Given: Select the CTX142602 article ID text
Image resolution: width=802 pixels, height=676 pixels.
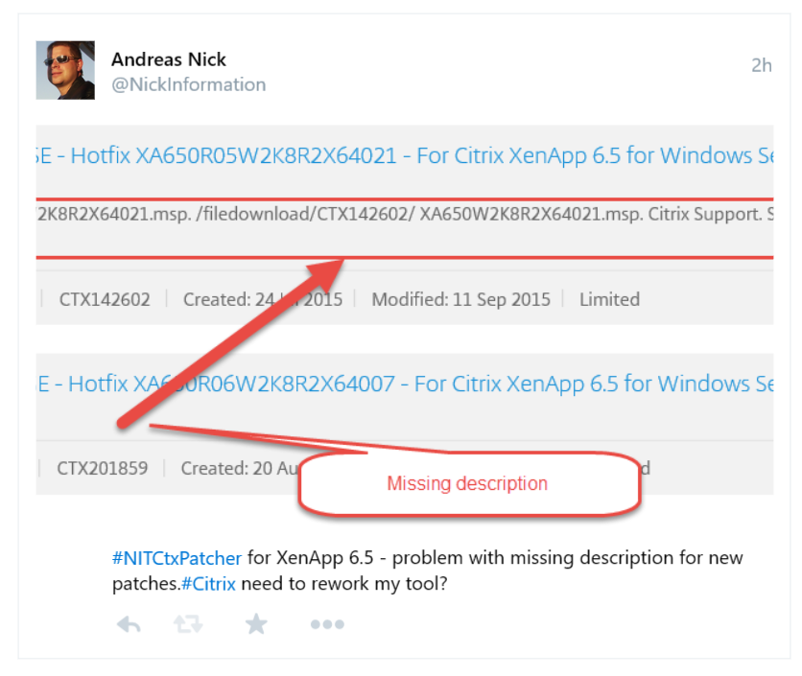Looking at the screenshot, I should (105, 299).
